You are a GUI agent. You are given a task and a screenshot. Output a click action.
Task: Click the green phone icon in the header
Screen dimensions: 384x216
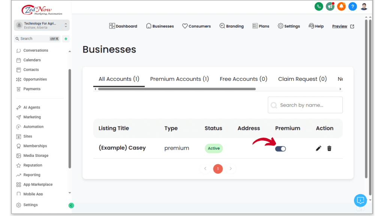tap(319, 6)
